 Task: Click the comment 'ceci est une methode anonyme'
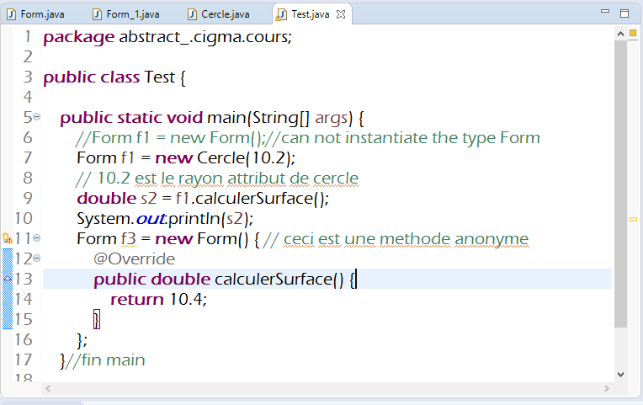point(406,239)
